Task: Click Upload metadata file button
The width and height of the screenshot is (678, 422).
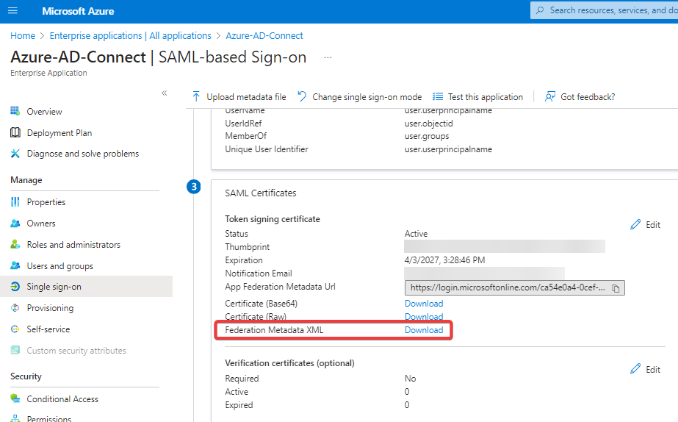Action: point(239,97)
